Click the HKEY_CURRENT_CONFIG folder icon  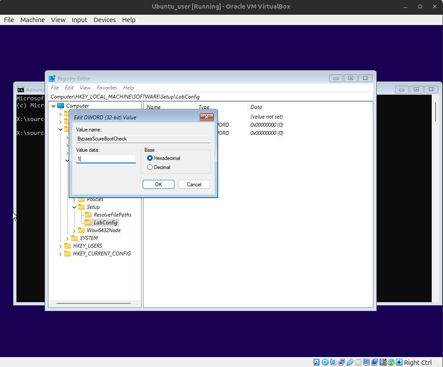[x=67, y=253]
